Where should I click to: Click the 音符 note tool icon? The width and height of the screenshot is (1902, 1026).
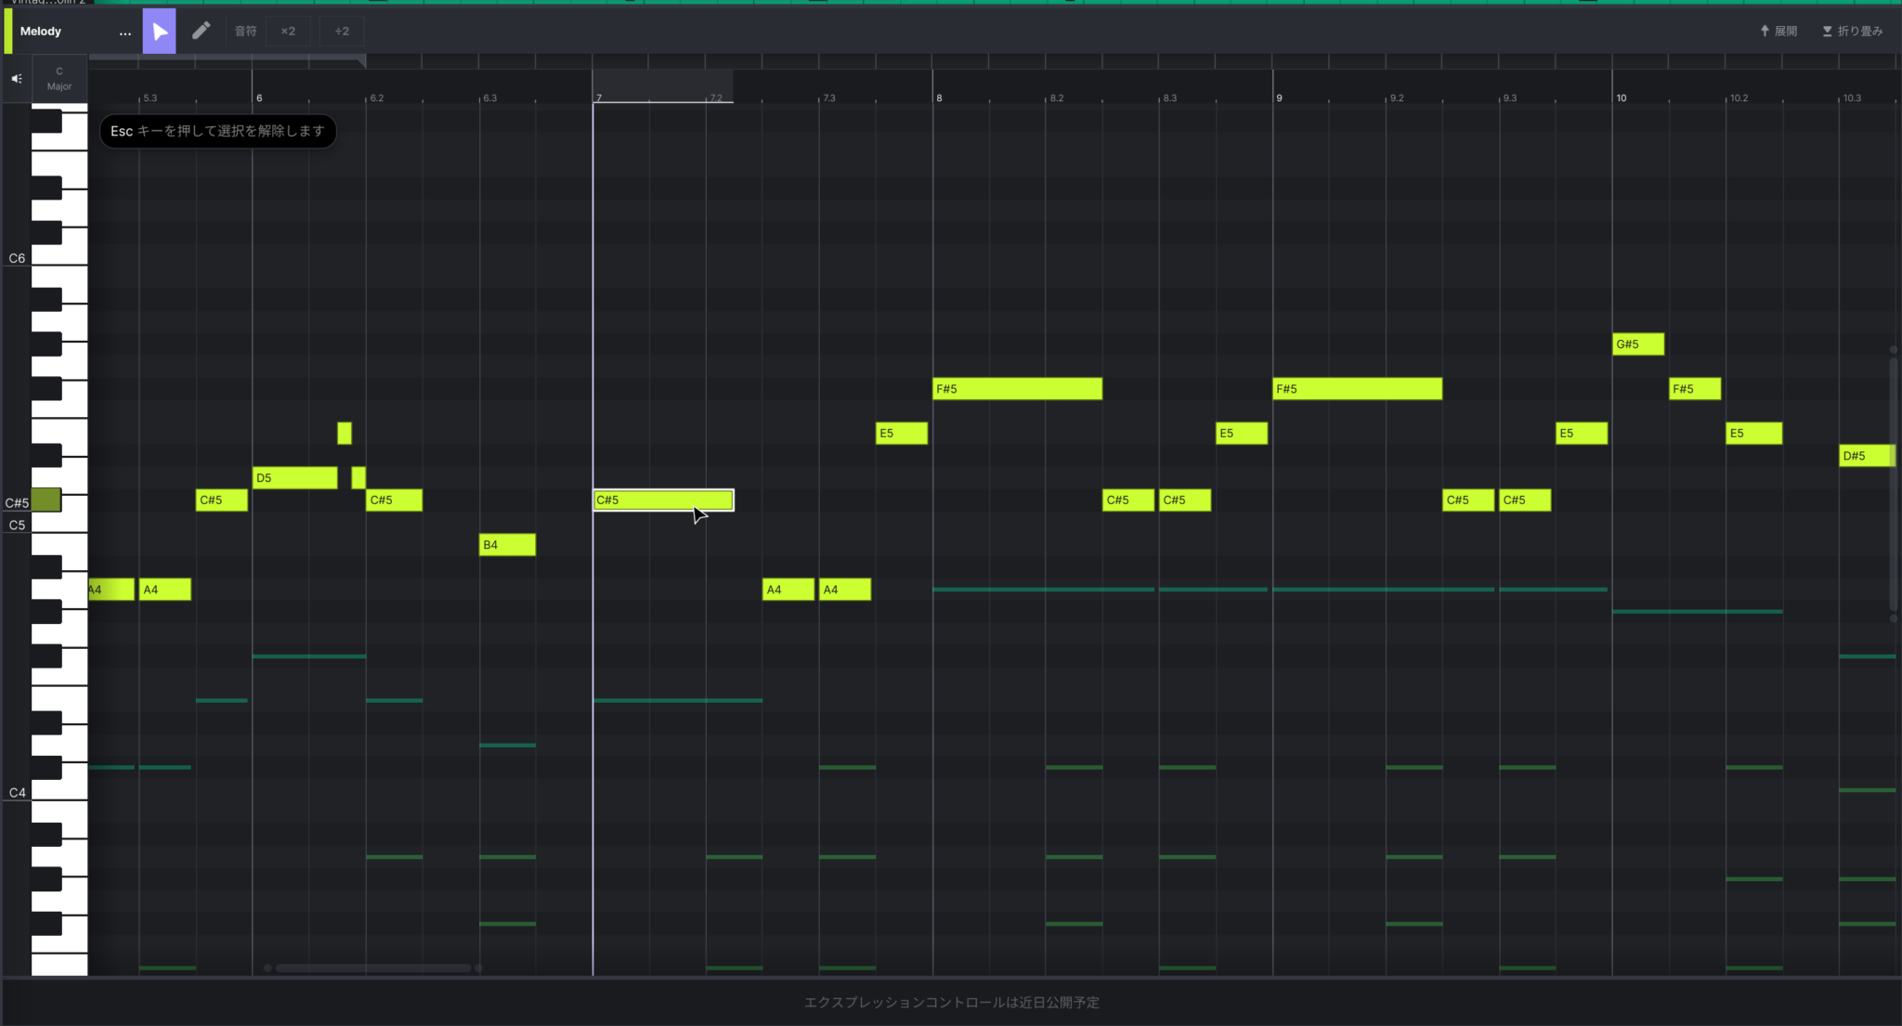[x=244, y=31]
